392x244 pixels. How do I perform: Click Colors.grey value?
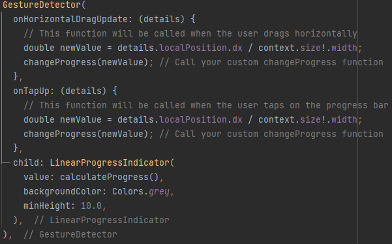[141, 192]
